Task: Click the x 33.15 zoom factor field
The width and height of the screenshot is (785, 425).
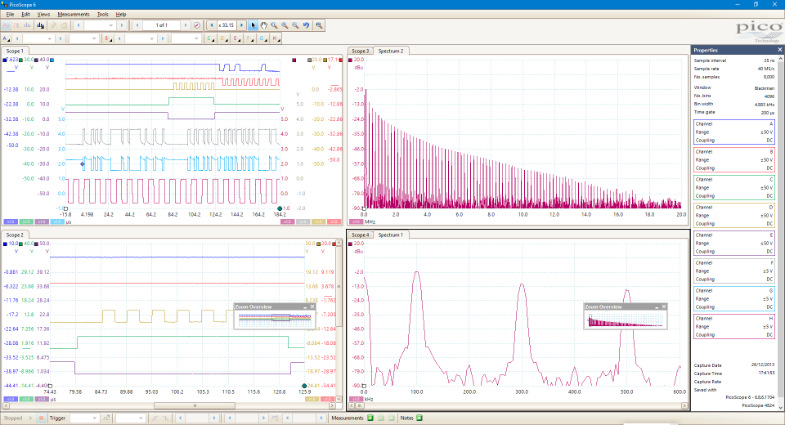Action: click(227, 25)
